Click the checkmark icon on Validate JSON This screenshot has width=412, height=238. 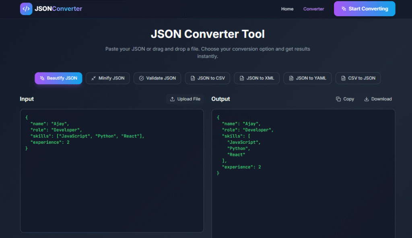point(141,78)
